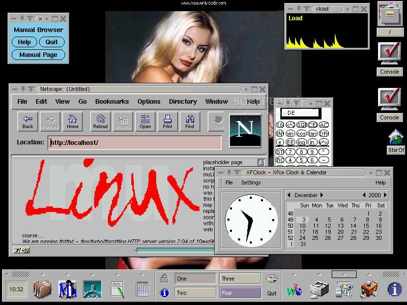Click the printer icon in XFce panel
Image resolution: width=407 pixels, height=305 pixels.
(x=319, y=289)
